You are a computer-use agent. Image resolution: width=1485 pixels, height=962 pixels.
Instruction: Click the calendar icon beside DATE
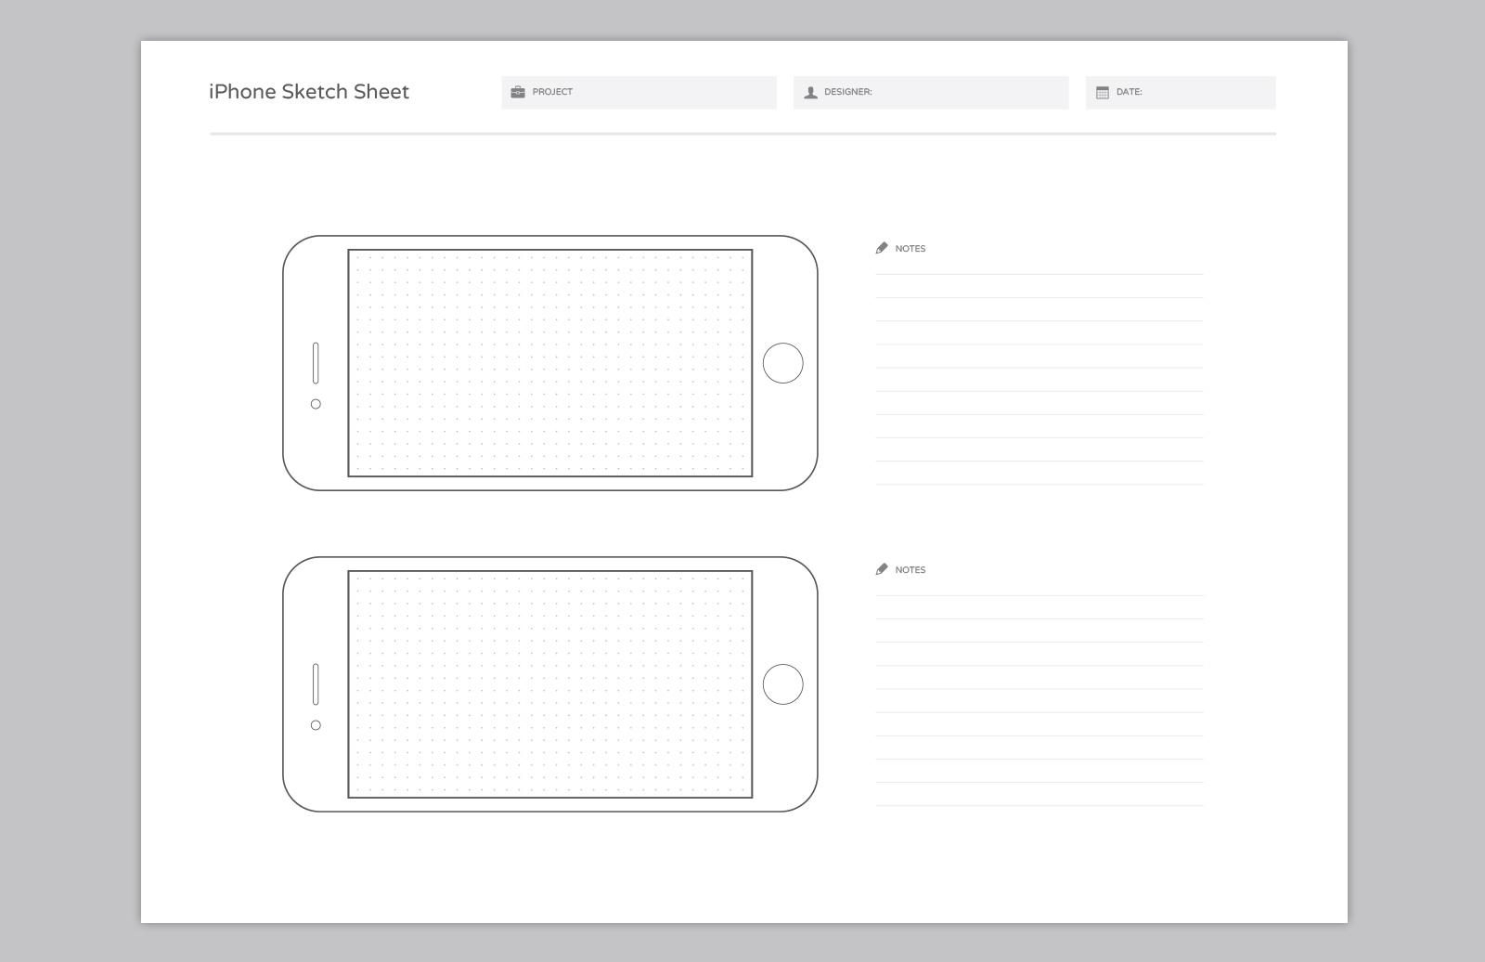tap(1103, 93)
